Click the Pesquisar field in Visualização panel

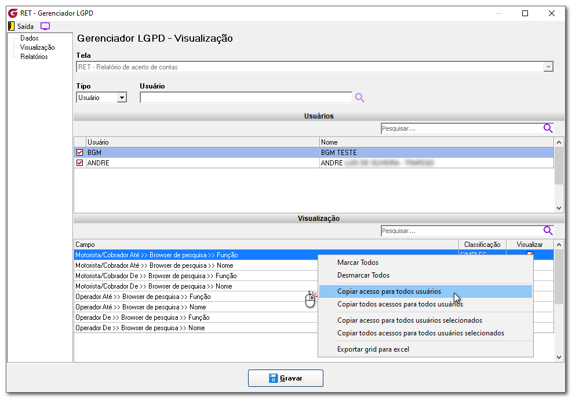tap(462, 231)
